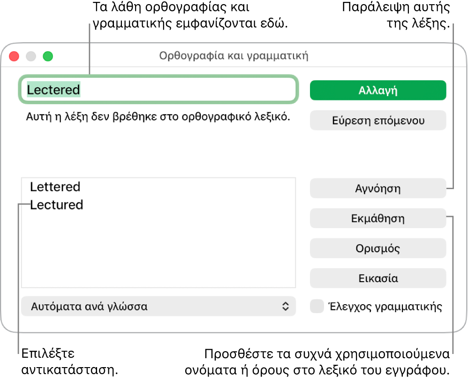Screen dimensions: 468x392
Task: Click empty area of the suggestions list
Action: coord(159,251)
